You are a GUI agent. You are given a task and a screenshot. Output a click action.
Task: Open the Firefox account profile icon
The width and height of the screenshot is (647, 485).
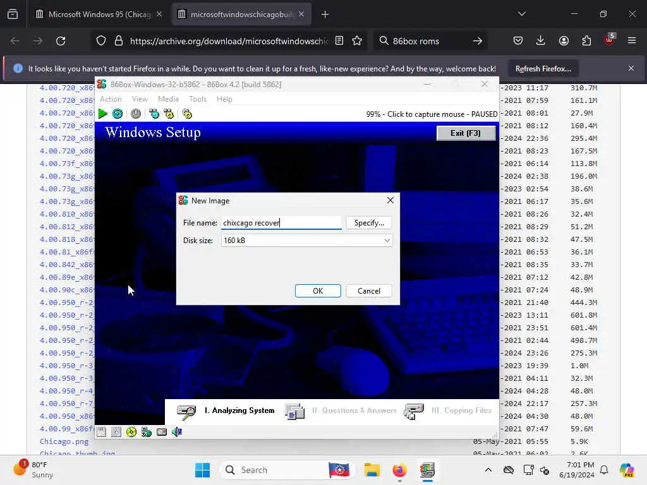[564, 41]
